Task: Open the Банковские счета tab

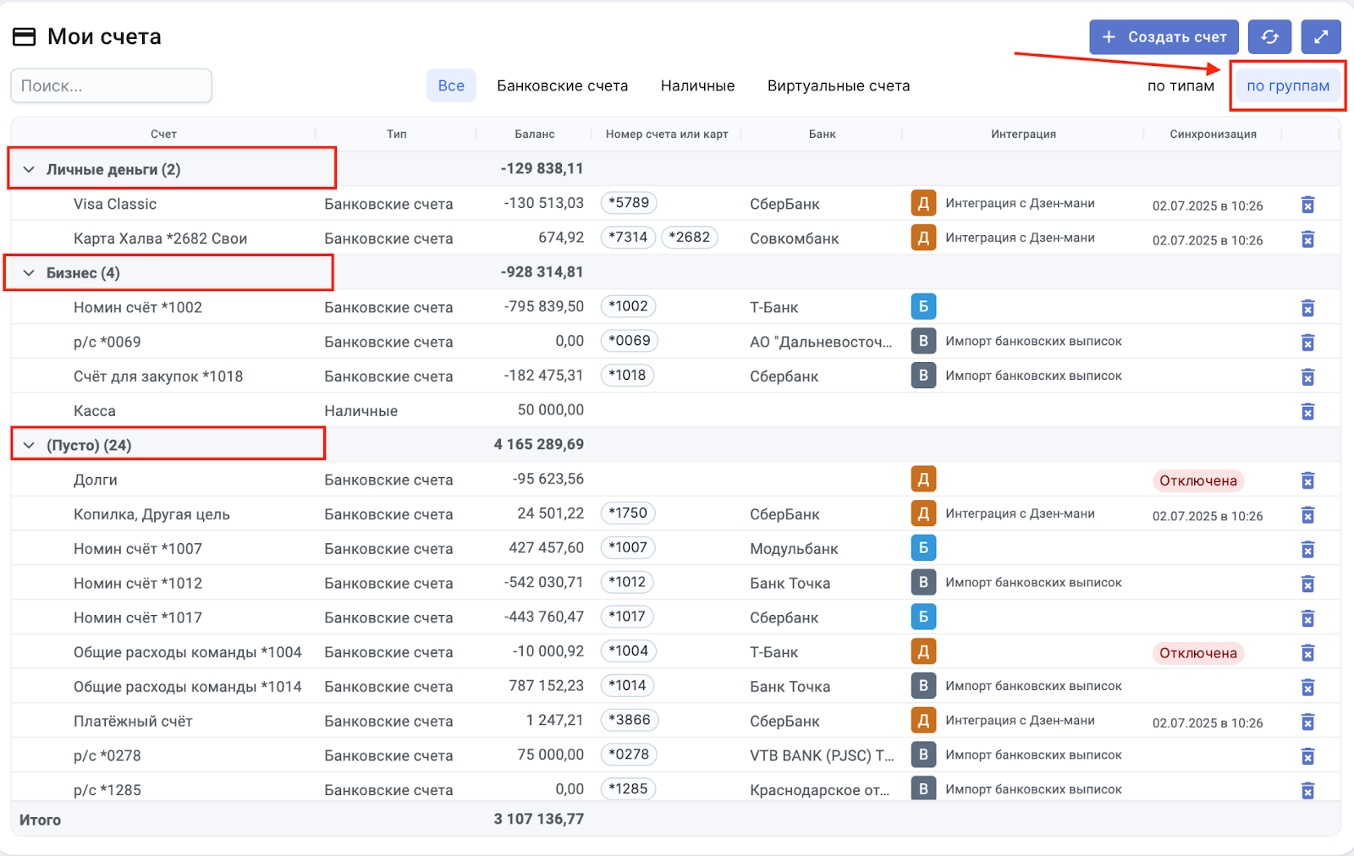Action: pos(562,86)
